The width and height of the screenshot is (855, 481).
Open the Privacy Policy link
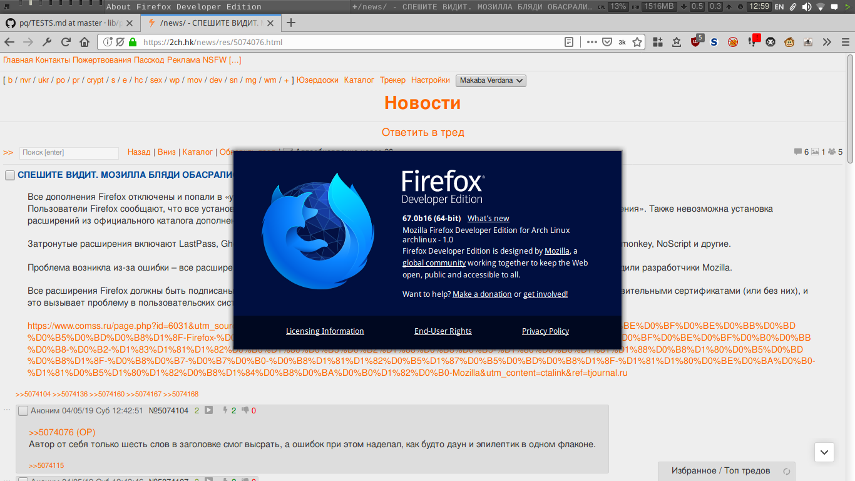pyautogui.click(x=546, y=331)
